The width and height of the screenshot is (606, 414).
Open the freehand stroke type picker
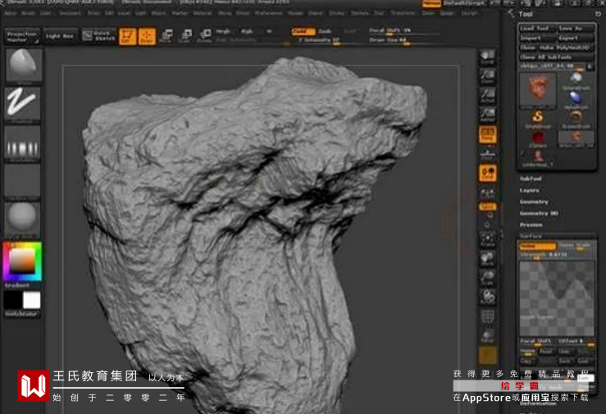(22, 103)
